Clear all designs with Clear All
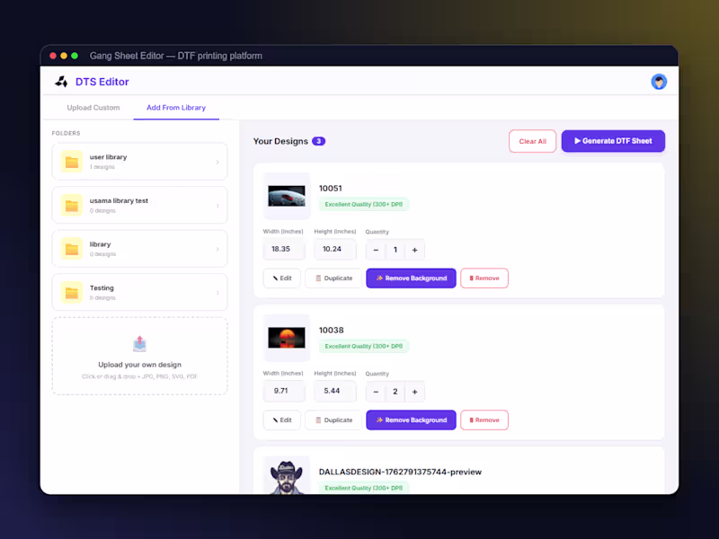This screenshot has height=539, width=719. coord(532,141)
